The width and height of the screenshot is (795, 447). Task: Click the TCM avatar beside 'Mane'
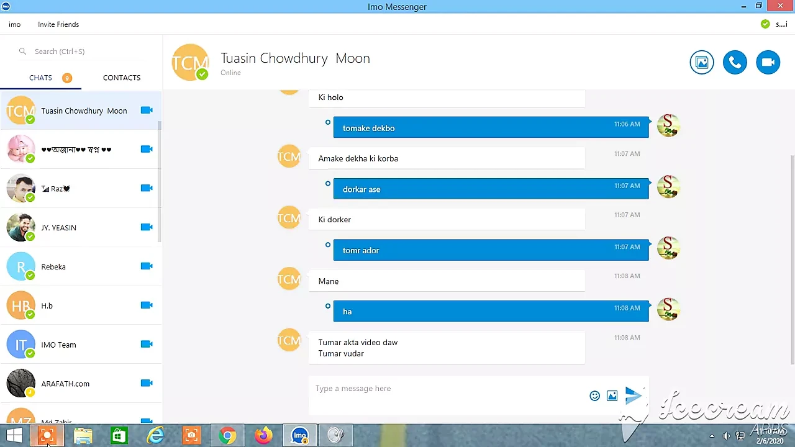289,279
